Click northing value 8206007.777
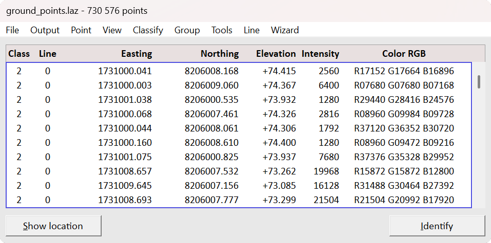 [211, 200]
